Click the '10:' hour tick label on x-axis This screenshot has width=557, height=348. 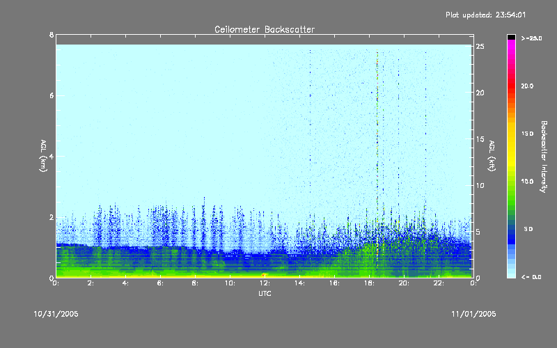[230, 283]
